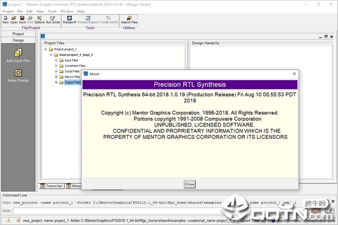This screenshot has width=338, height=225.
Task: Expand the Input Files folder node
Action: (56, 60)
